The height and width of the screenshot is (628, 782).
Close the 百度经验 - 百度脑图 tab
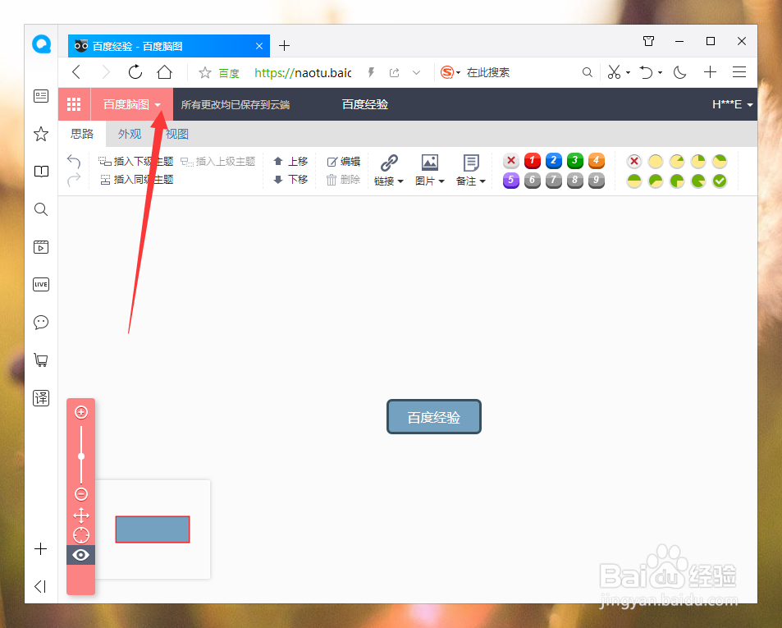tap(258, 46)
